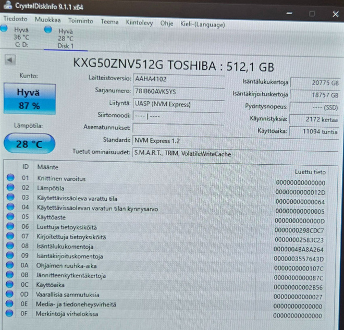Screen dimensions: 344x330
Task: Click status orb of row 0C Käyttöaika
Action: pos(9,284)
